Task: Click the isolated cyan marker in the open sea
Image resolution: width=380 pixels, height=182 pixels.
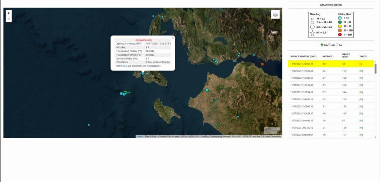Action: click(89, 125)
